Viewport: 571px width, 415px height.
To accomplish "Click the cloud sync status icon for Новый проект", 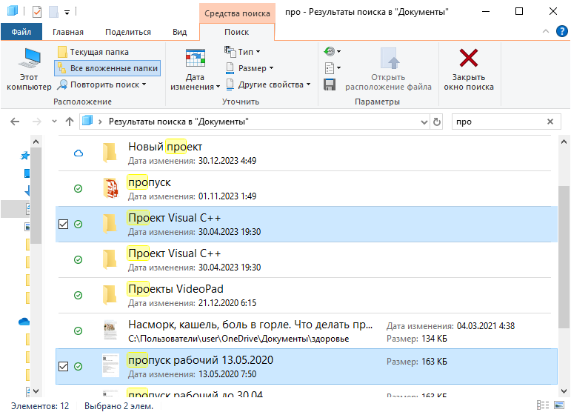I will coord(79,153).
